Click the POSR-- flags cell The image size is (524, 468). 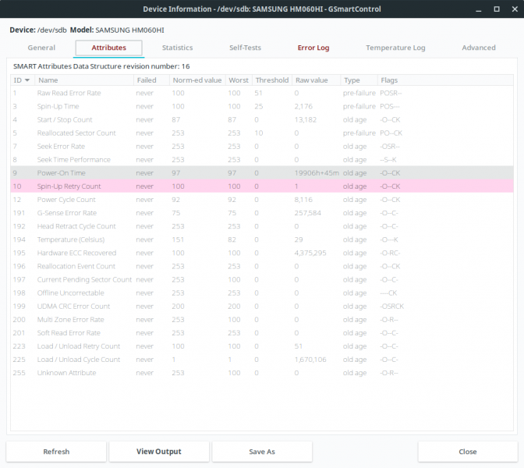point(391,93)
